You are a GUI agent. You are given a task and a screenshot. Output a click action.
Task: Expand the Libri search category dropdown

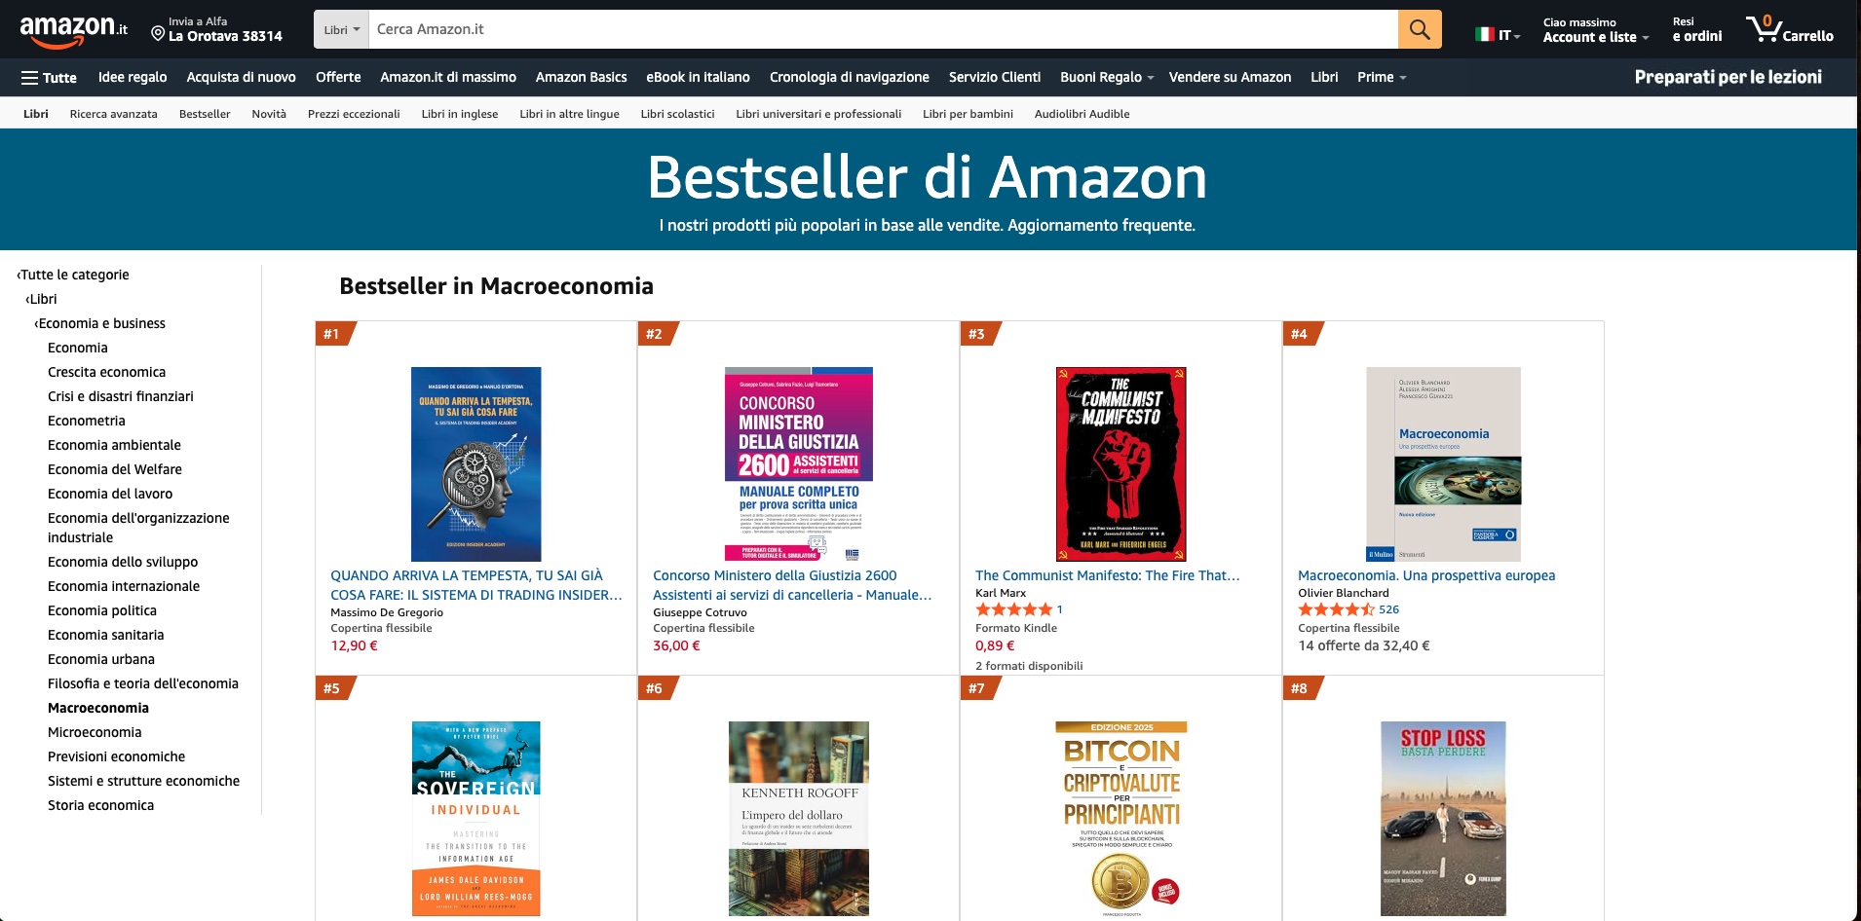coord(341,29)
